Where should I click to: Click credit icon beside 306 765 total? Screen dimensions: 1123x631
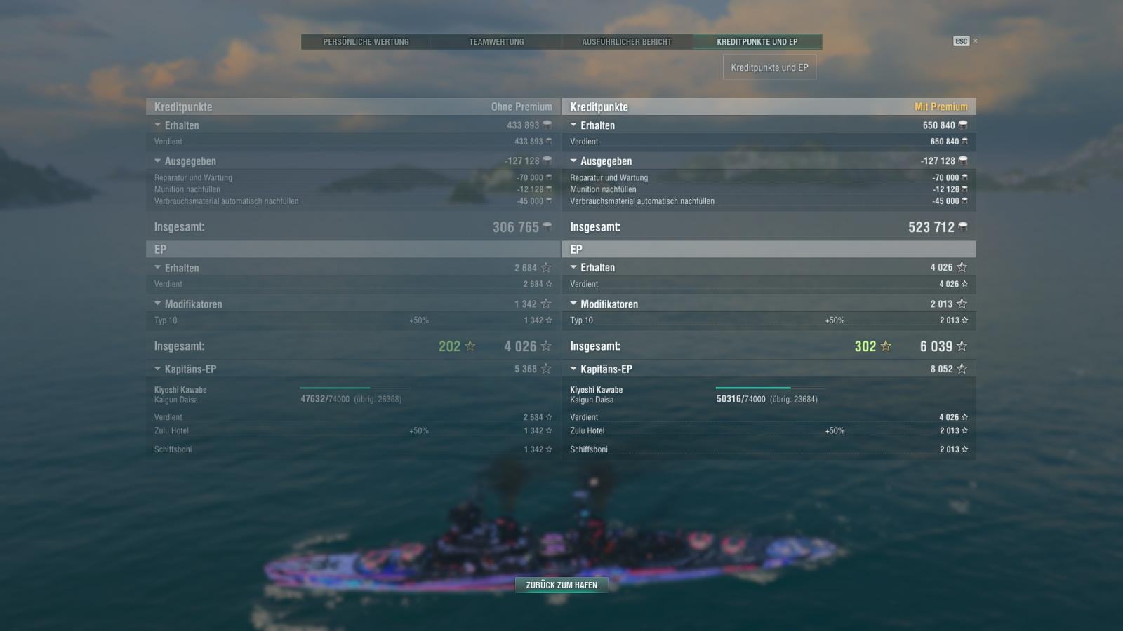tap(547, 226)
